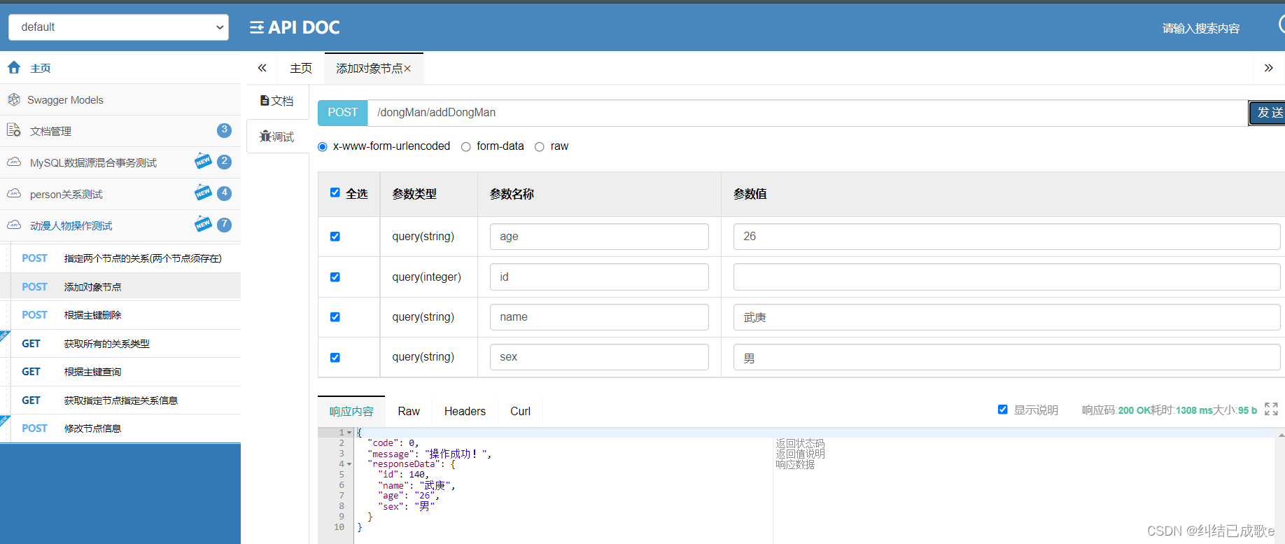The image size is (1285, 544).
Task: Toggle the sidebar menu icon beside API DOC
Action: [257, 27]
